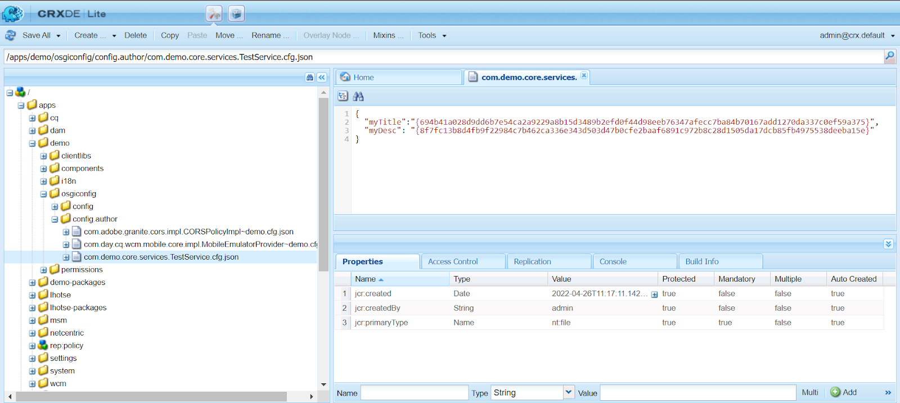Collapse the properties panel chevron

(x=888, y=244)
